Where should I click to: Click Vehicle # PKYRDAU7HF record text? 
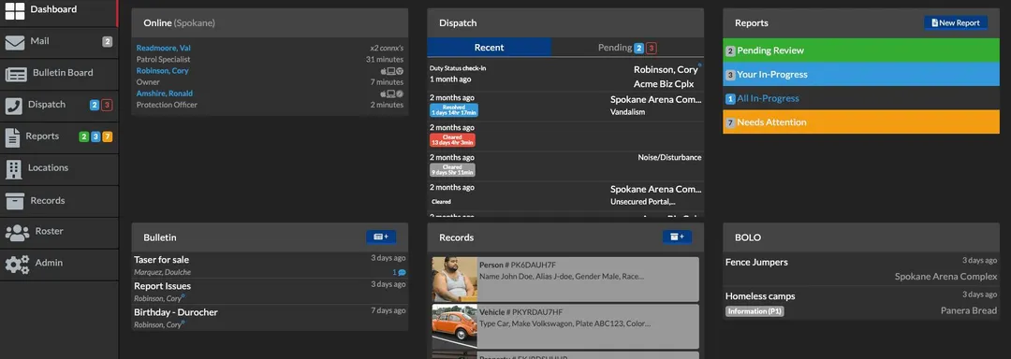[521, 312]
